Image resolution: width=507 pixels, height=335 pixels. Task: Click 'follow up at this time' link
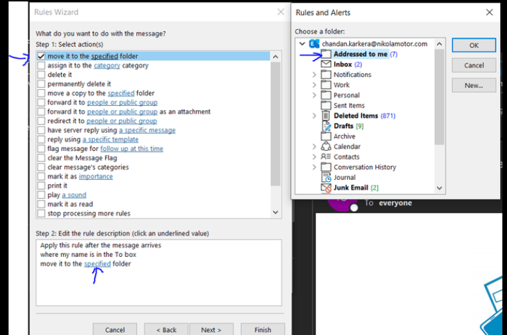pos(132,149)
